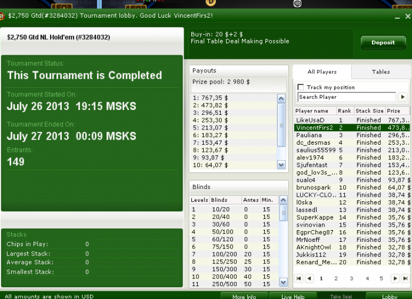Go to last page of players
This screenshot has width=412, height=299.
[x=405, y=278]
